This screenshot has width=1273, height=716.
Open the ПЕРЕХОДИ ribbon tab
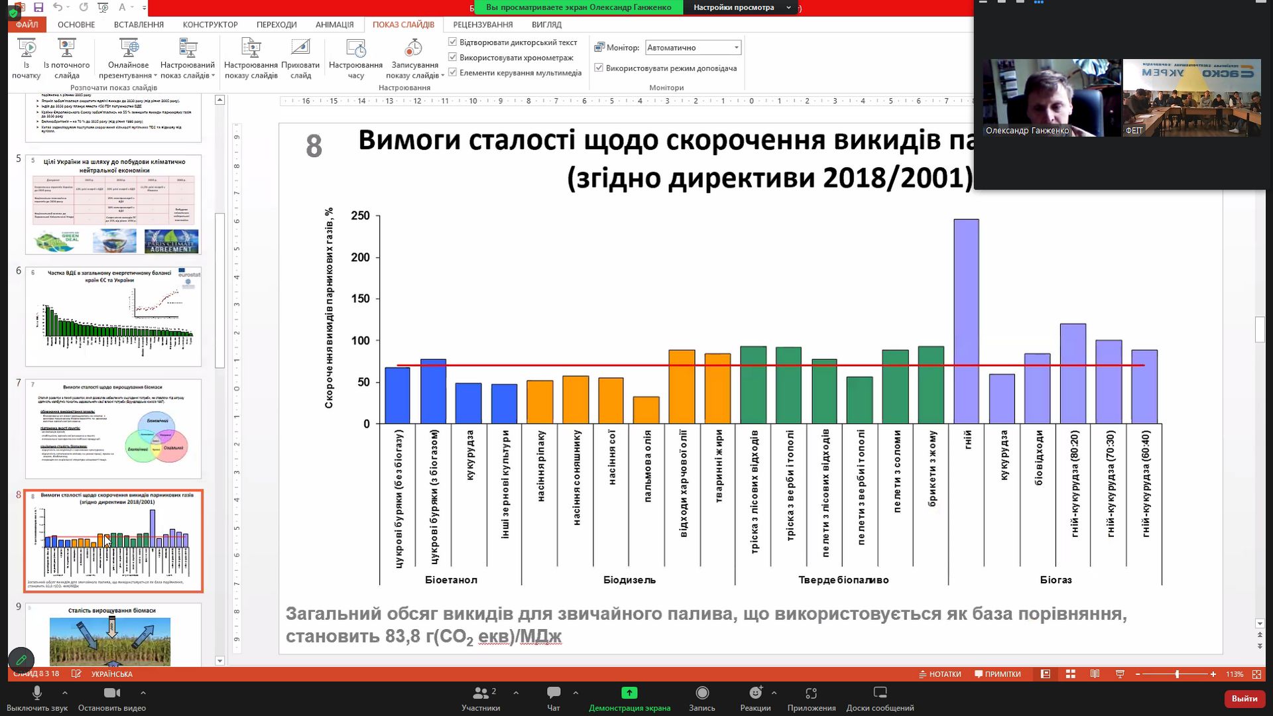(276, 25)
